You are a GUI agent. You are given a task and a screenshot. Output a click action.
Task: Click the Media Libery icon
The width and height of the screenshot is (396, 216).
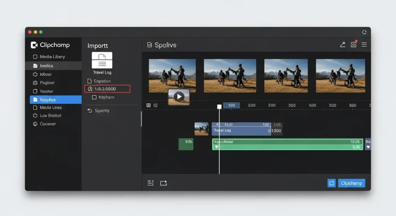35,57
